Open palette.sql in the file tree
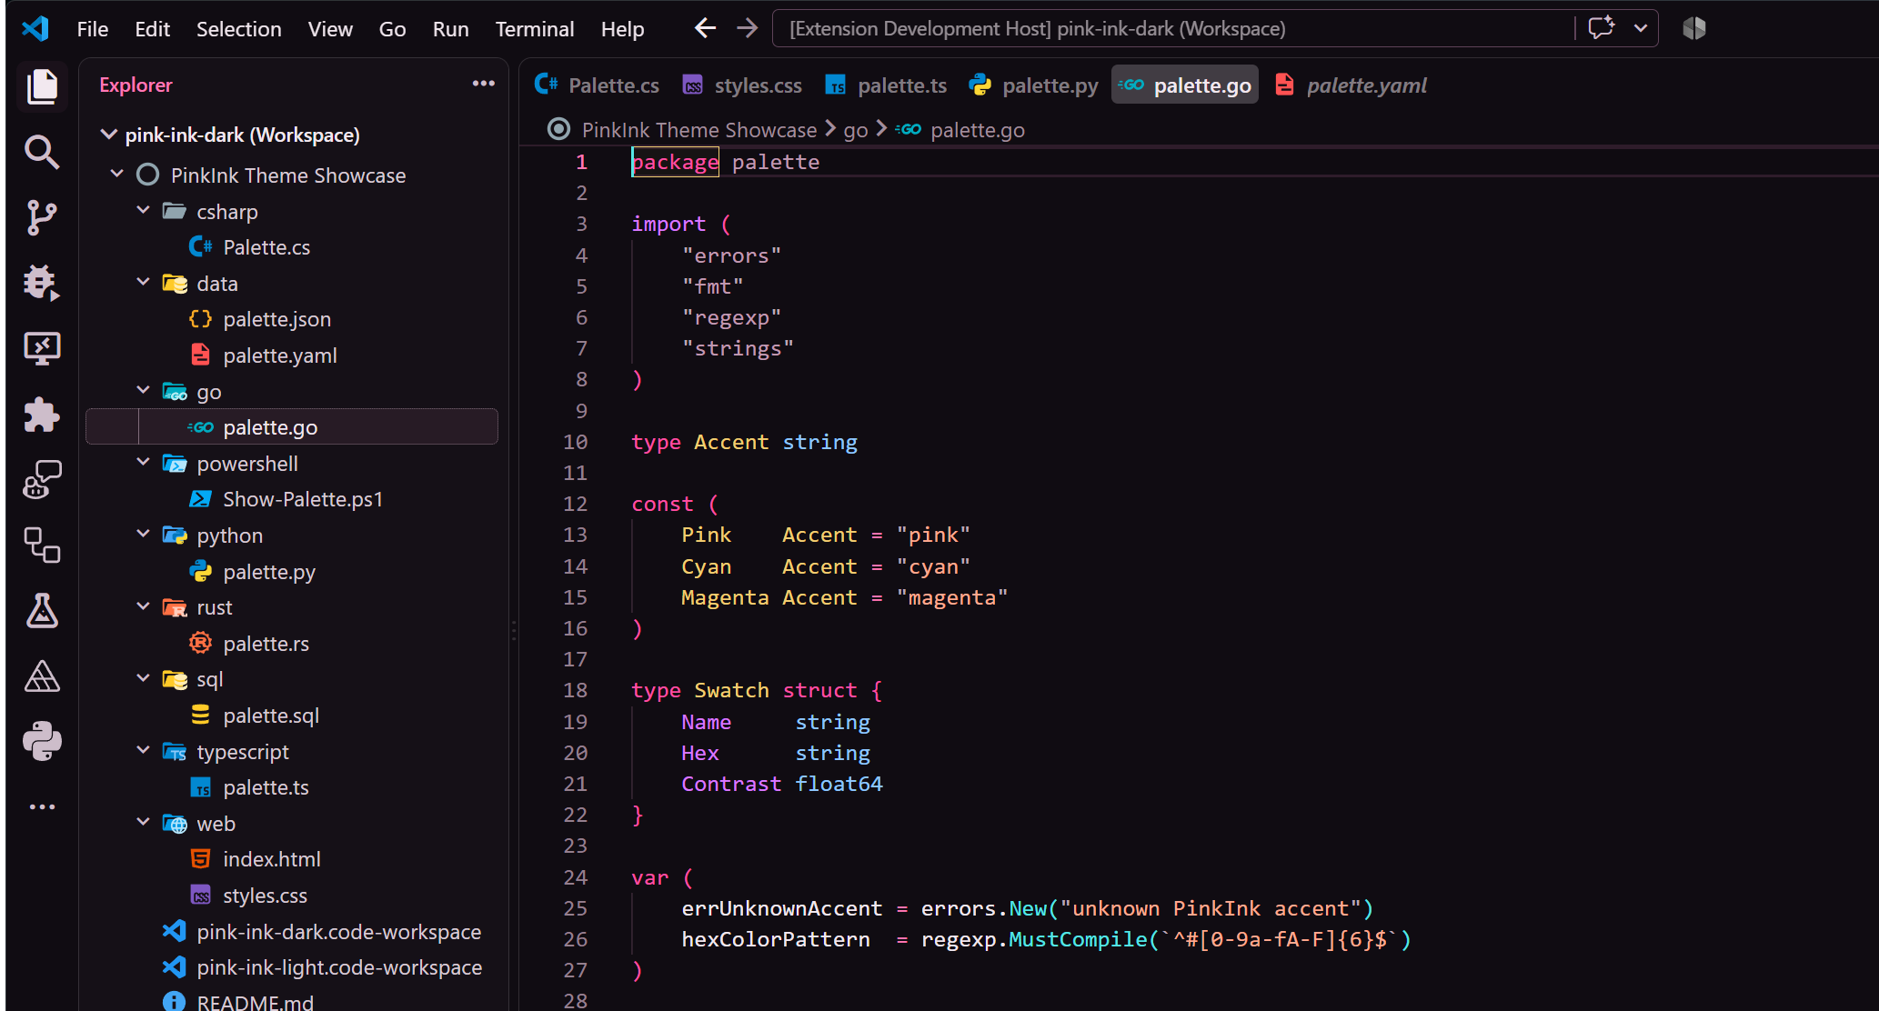The width and height of the screenshot is (1879, 1011). [x=293, y=716]
